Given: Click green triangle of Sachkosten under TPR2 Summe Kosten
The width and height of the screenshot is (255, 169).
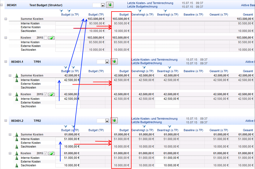Looking at the screenshot, I should (16, 146).
